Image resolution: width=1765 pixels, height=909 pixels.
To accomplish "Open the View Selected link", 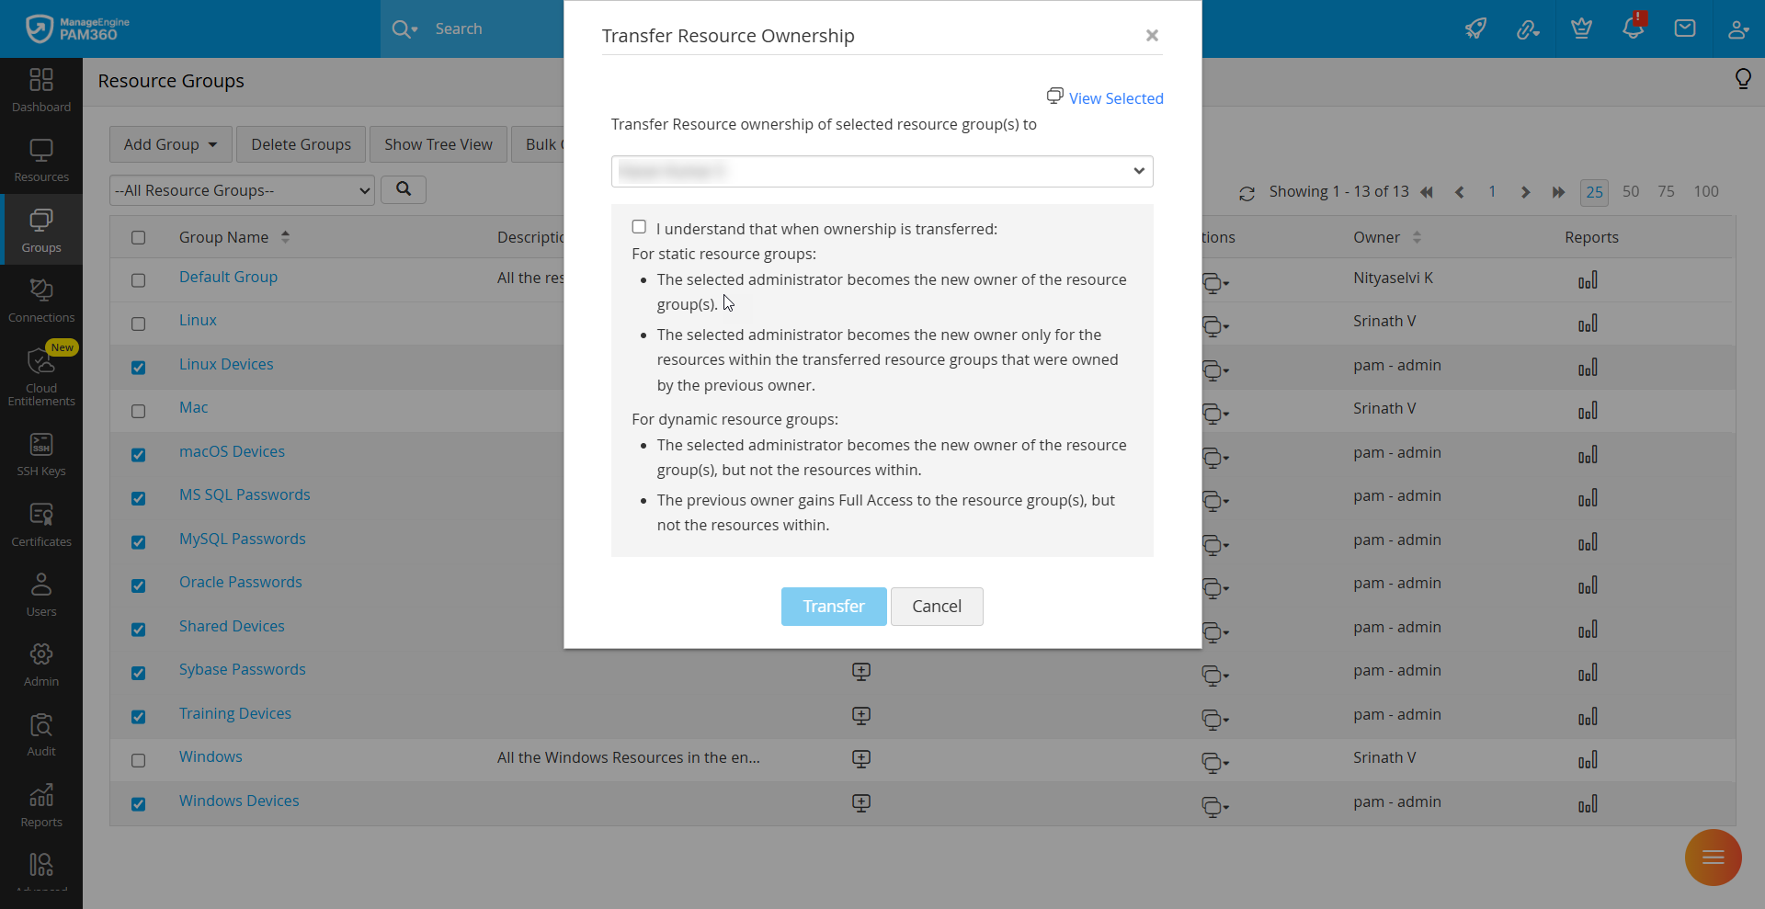I will [1115, 98].
